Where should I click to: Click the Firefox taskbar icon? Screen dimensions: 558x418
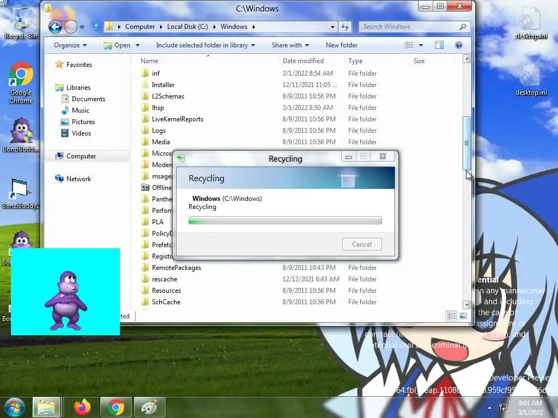[82, 407]
